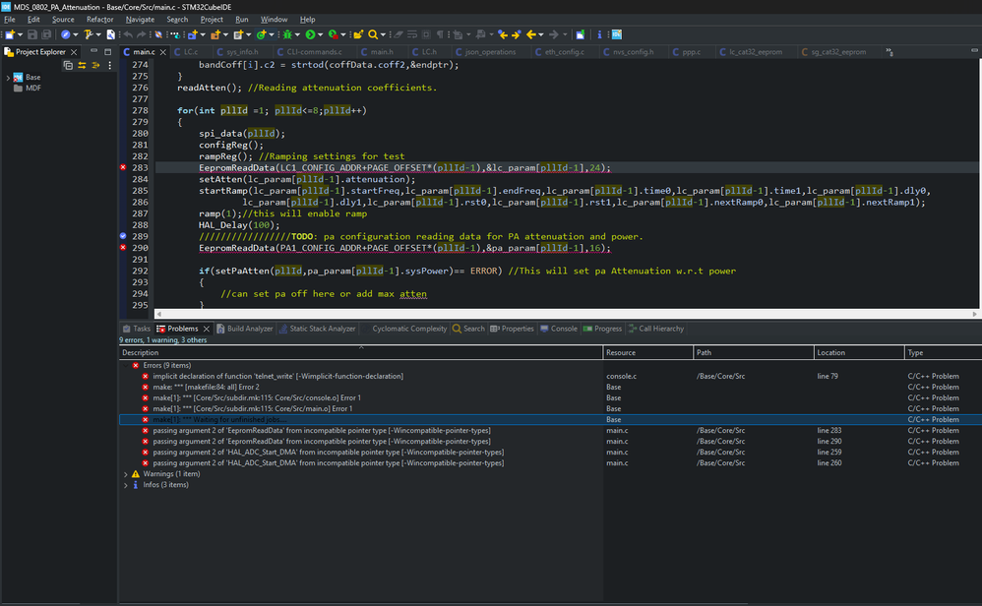Open the Call Hierarchy tab

coord(655,329)
